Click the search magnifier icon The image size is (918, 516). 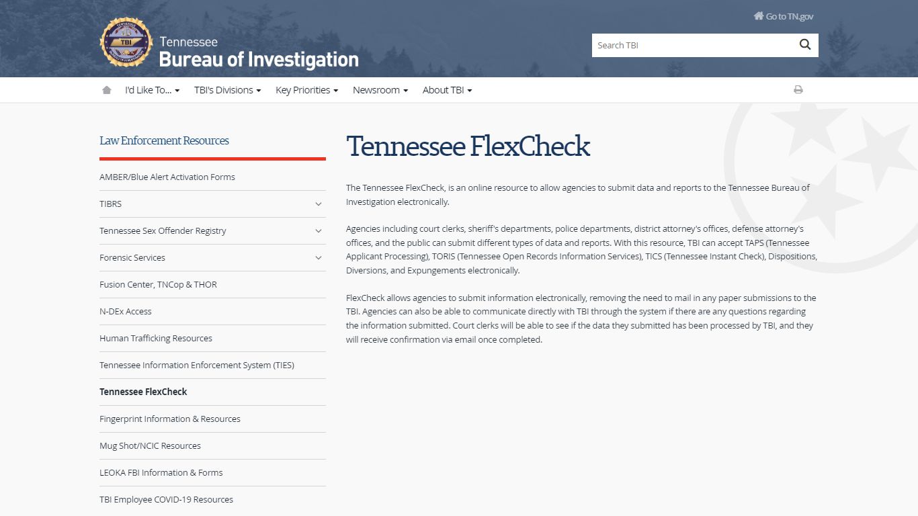click(805, 45)
